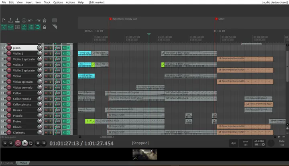Image resolution: width=289 pixels, height=166 pixels.
Task: Arm record on the piano track
Action: (9, 48)
